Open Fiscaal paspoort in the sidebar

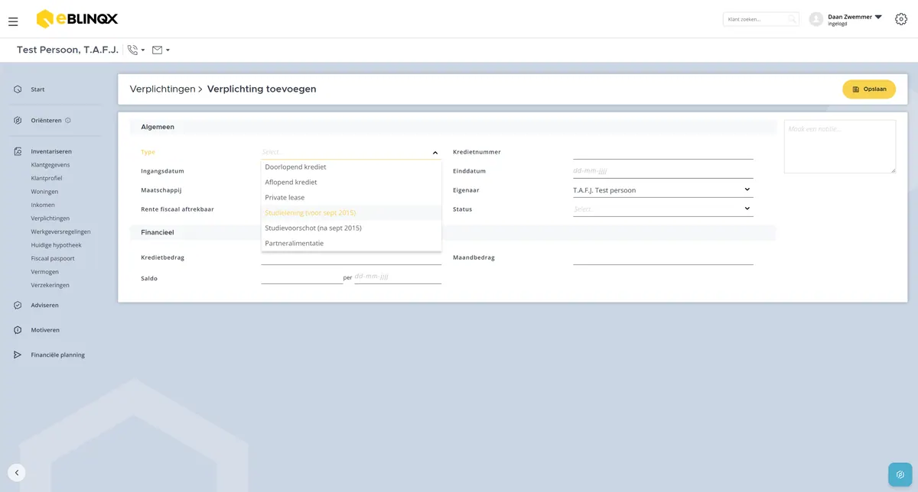(53, 258)
